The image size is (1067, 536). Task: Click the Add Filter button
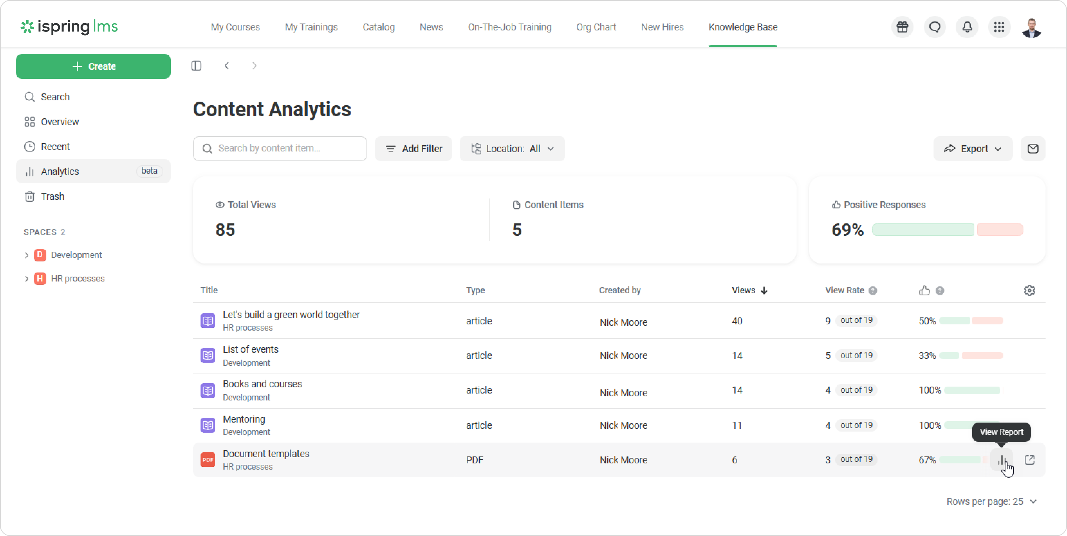point(414,149)
